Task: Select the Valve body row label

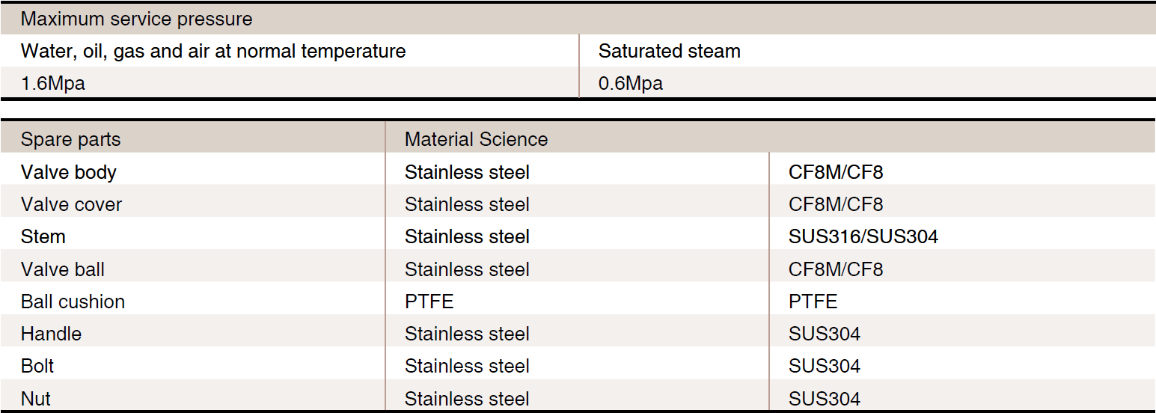Action: pos(69,172)
